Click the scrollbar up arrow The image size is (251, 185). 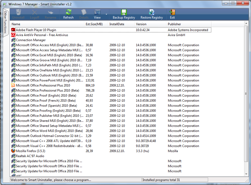(246, 23)
